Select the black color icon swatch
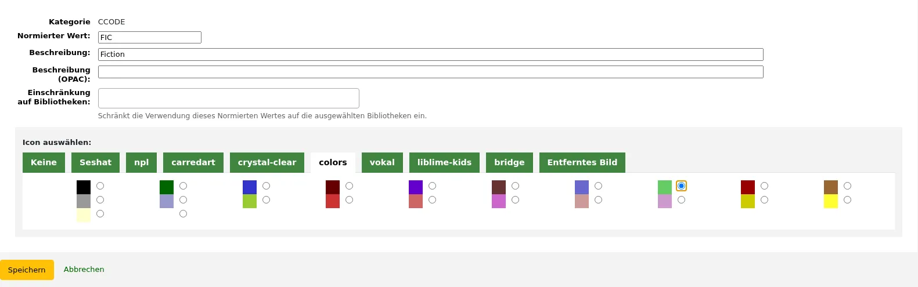918x287 pixels. [84, 187]
